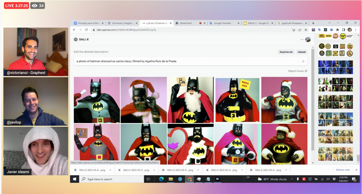Click the prompt submit arrow button
Viewport: 362px width, 194px height.
point(303,61)
